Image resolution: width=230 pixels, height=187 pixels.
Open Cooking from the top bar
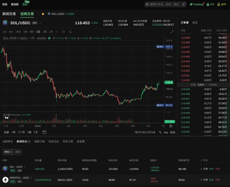(x=197, y=4)
